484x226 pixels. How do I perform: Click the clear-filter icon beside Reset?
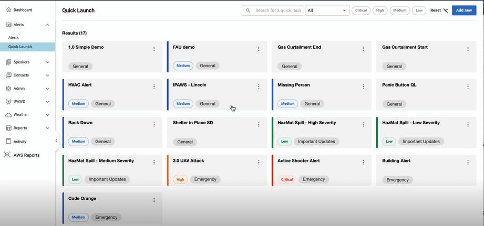tap(446, 10)
